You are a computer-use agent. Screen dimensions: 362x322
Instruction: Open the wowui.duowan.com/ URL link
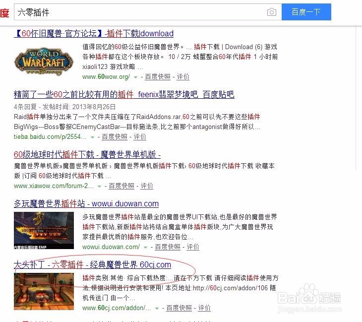click(x=111, y=247)
